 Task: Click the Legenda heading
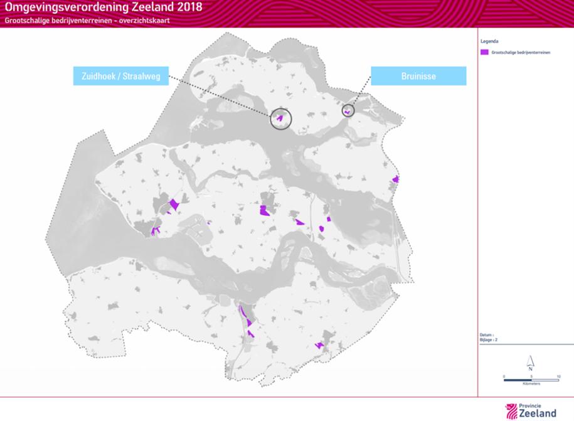pyautogui.click(x=489, y=41)
